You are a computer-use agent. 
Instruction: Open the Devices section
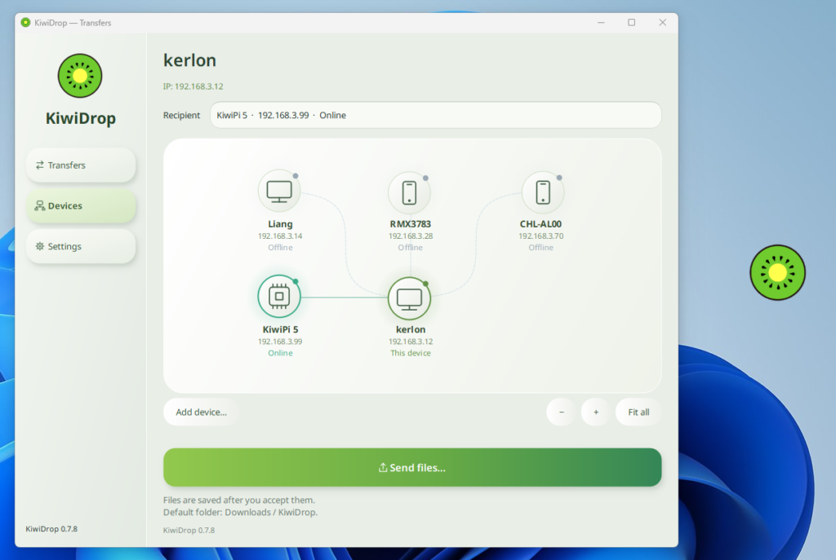click(x=81, y=205)
